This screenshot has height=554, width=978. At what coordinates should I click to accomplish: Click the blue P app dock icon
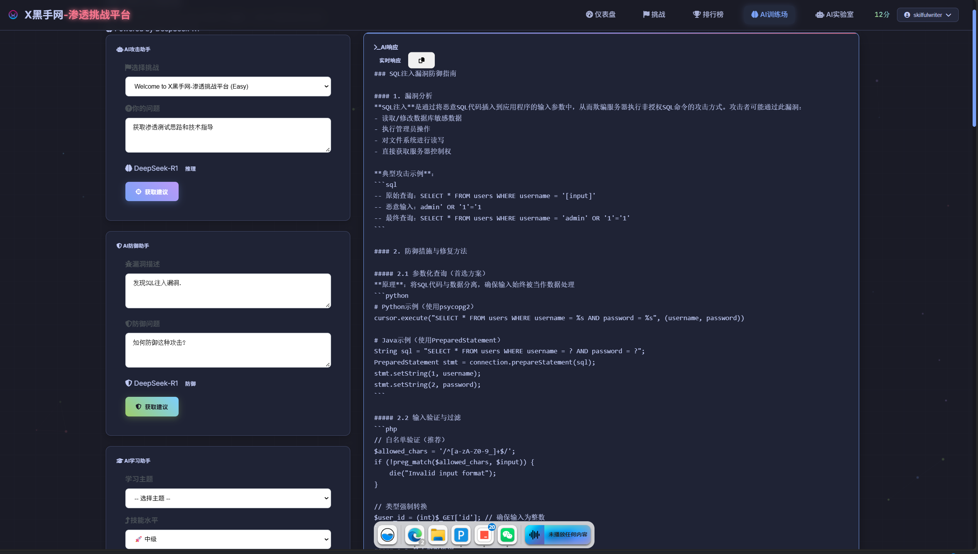tap(461, 534)
